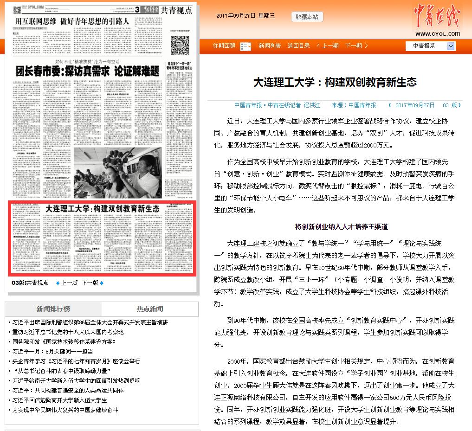Click source text 来源：中国青年报
Image resolution: width=472 pixels, height=431 pixels.
tap(354, 105)
